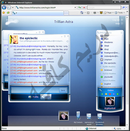
Task: Set status with the yellow status dot
Action: tap(106, 94)
